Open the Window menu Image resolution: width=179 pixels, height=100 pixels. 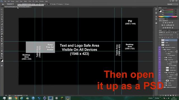point(42,1)
